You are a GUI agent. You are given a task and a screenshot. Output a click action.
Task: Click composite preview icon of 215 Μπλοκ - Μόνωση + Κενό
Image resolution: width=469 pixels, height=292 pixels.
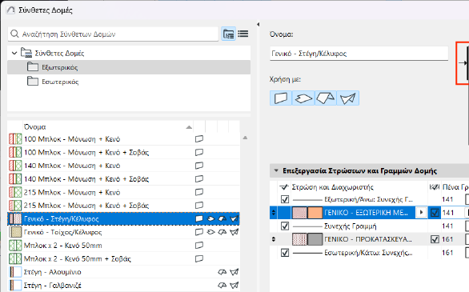(x=15, y=192)
